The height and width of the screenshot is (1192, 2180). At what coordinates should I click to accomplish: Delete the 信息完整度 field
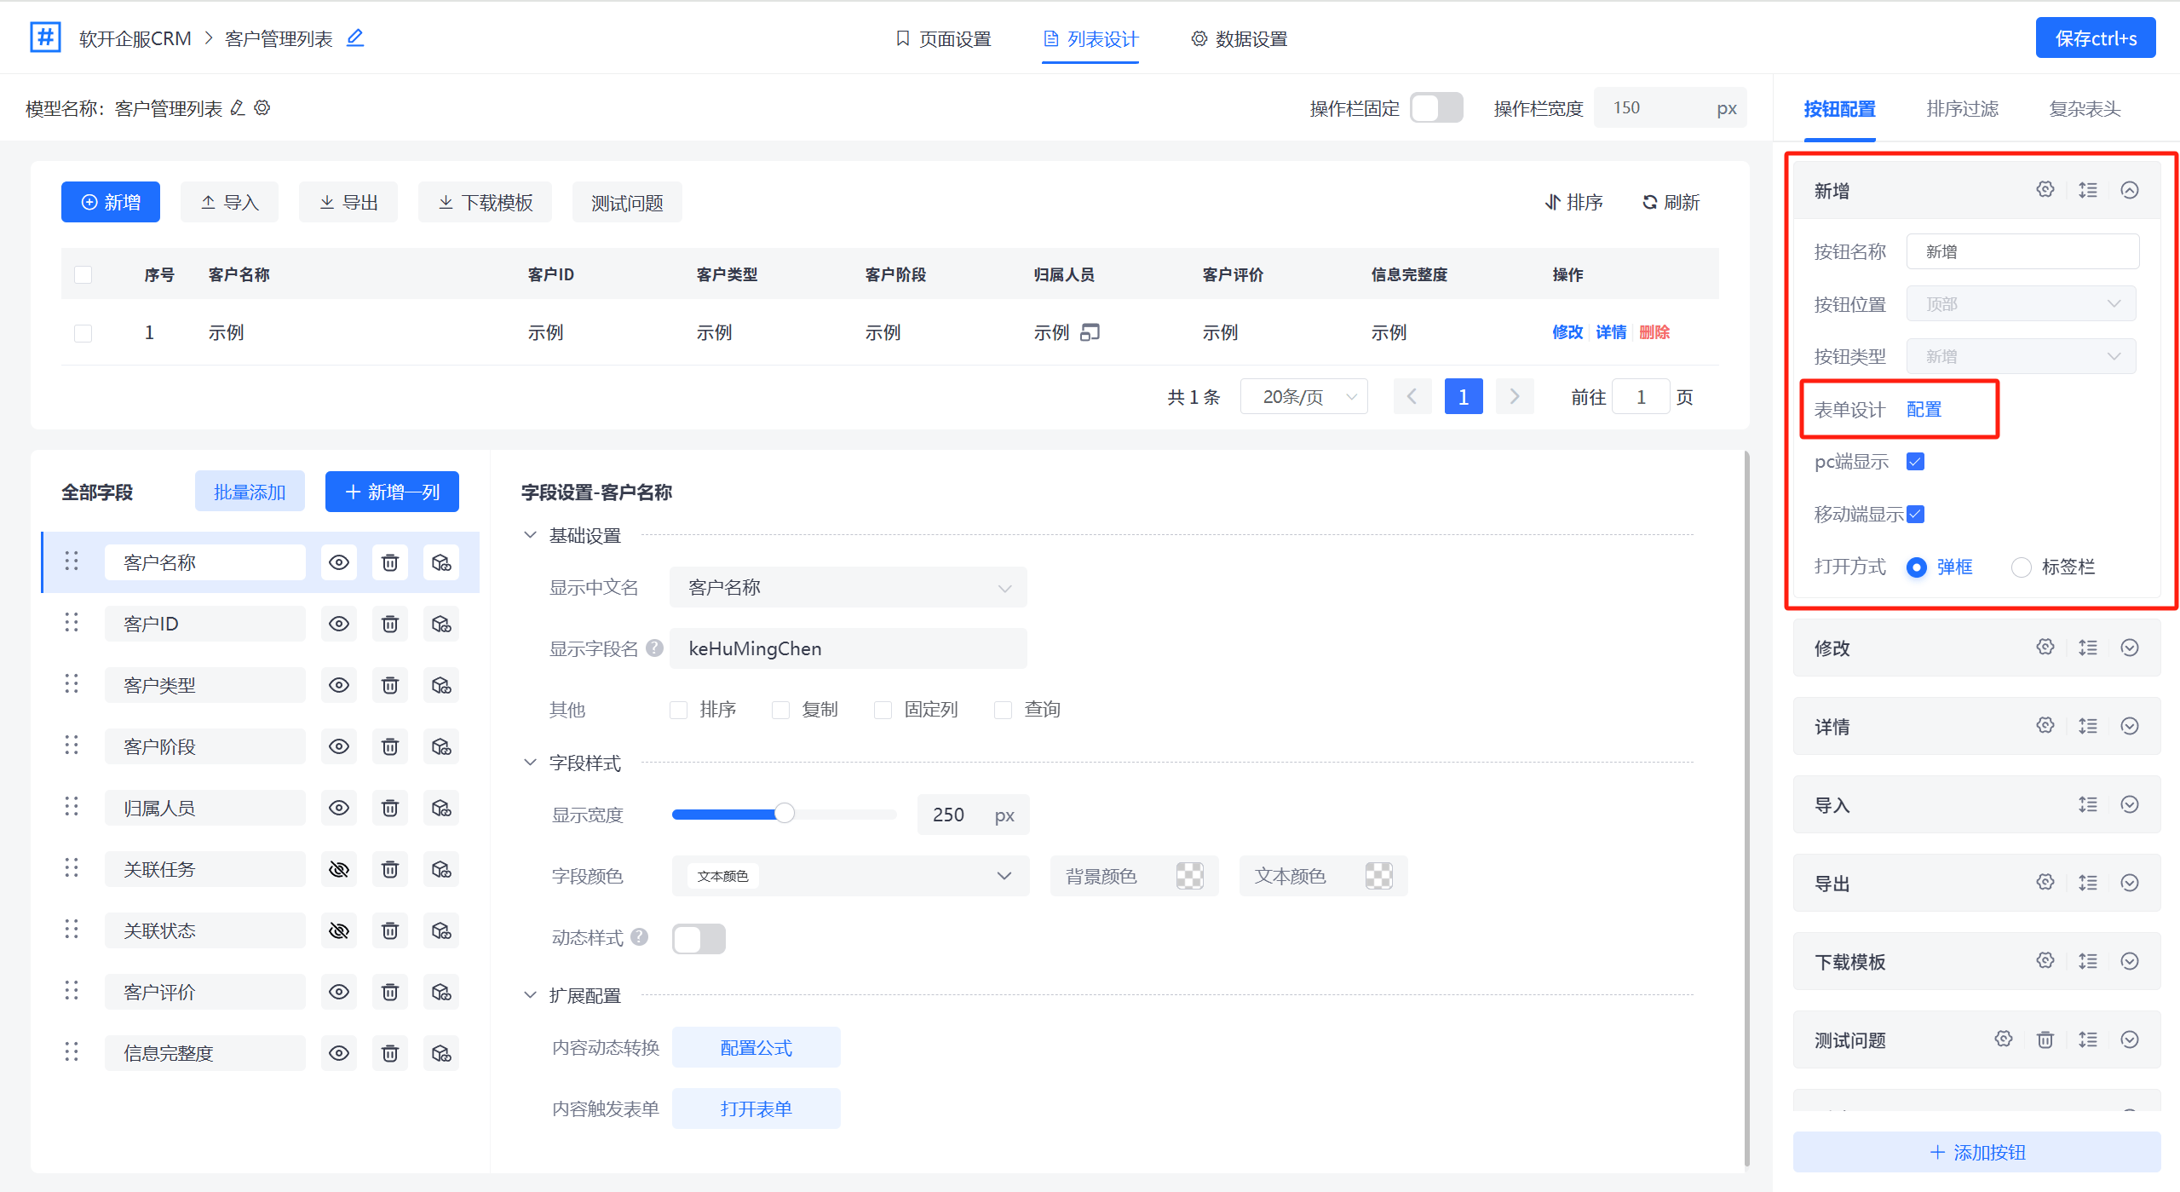click(x=390, y=1053)
